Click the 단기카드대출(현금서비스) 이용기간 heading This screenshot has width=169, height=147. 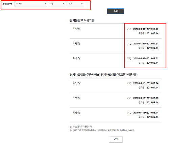coord(103,75)
